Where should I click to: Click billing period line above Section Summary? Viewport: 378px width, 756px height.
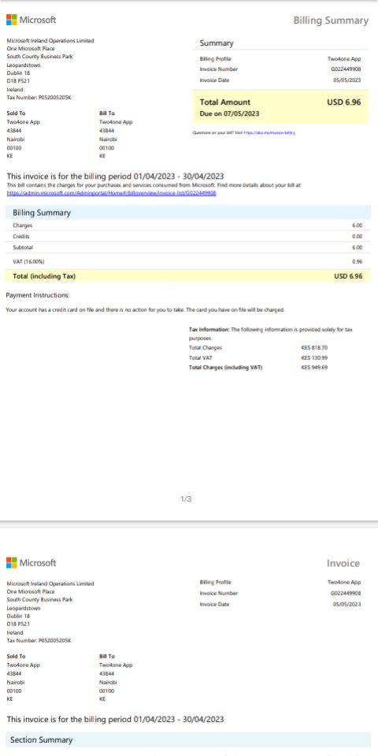click(115, 719)
